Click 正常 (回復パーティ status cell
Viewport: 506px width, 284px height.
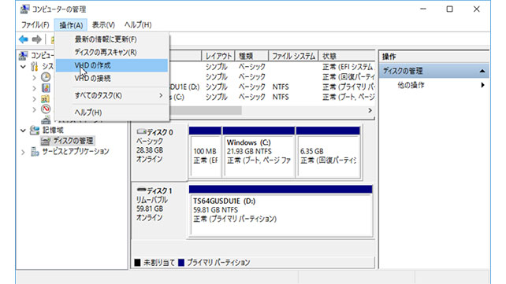pos(348,77)
